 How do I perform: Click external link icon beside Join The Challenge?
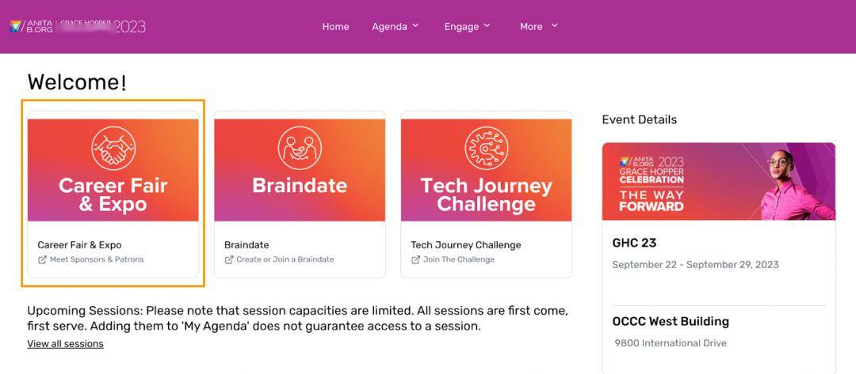415,259
